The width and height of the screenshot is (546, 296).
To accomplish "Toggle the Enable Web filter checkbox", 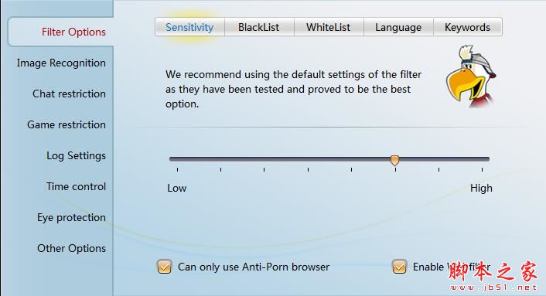I will pos(399,267).
